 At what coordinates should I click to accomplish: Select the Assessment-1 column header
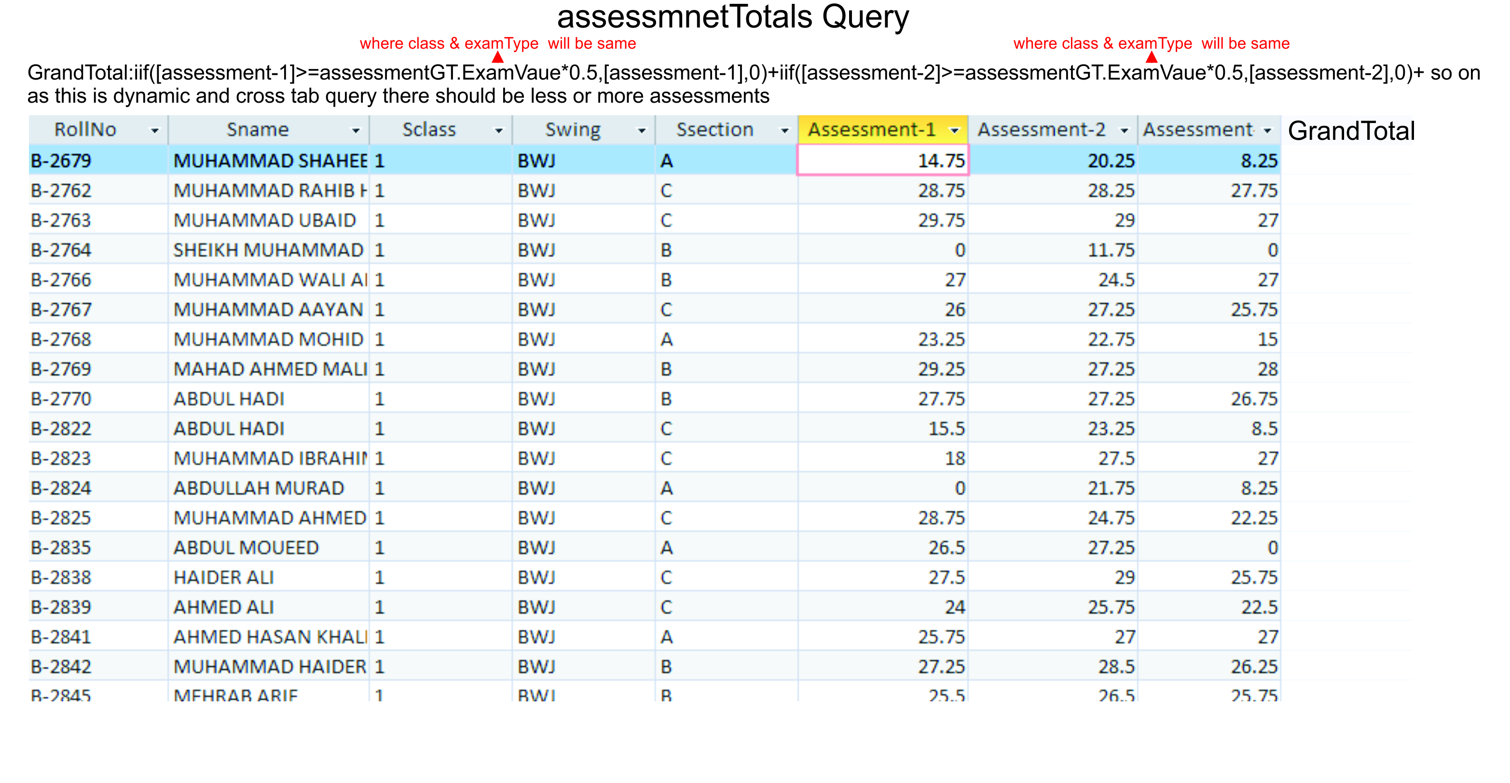[x=871, y=129]
